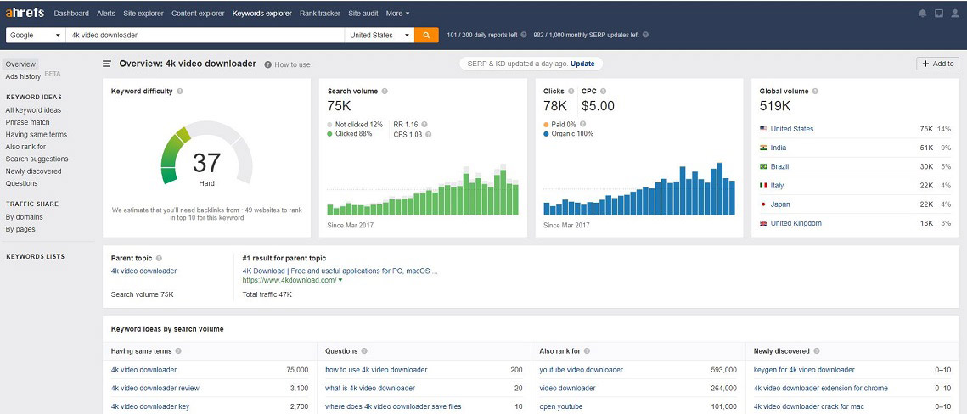Viewport: 967px width, 414px height.
Task: Click Having same terms info icon
Action: pos(178,351)
